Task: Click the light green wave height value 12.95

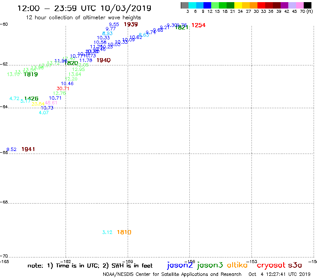Action: [x=78, y=69]
